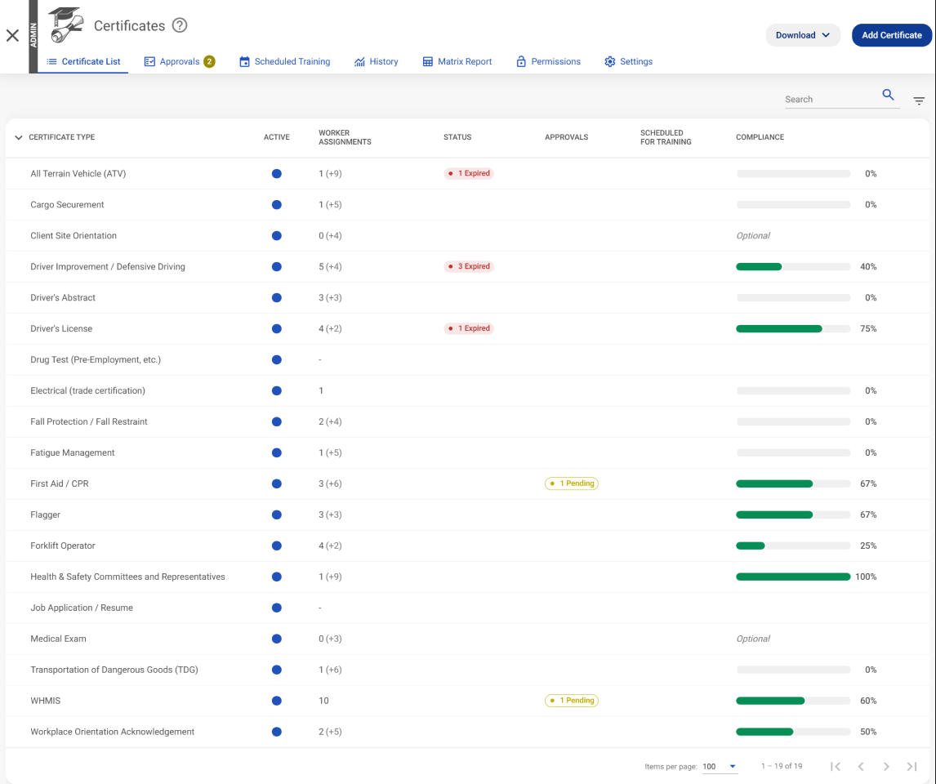
Task: Open the First Aid / CPR certificate
Action: pyautogui.click(x=60, y=483)
